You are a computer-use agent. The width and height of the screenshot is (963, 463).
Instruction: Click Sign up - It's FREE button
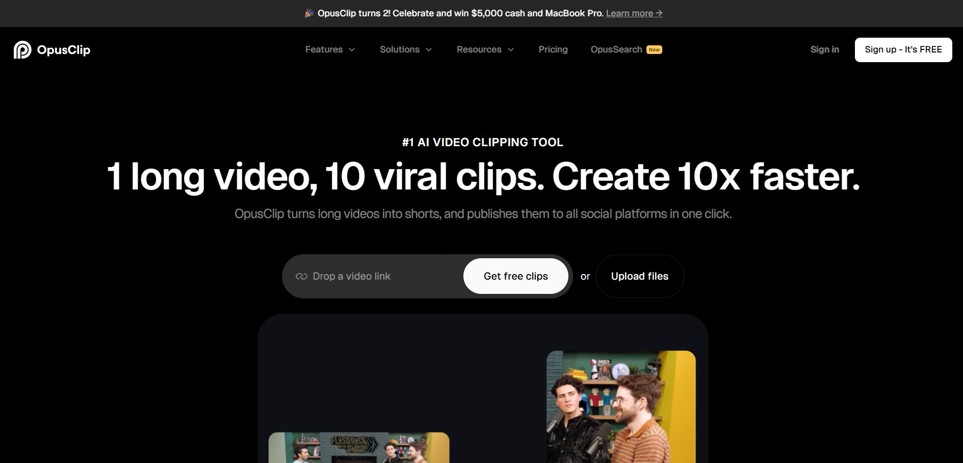903,50
